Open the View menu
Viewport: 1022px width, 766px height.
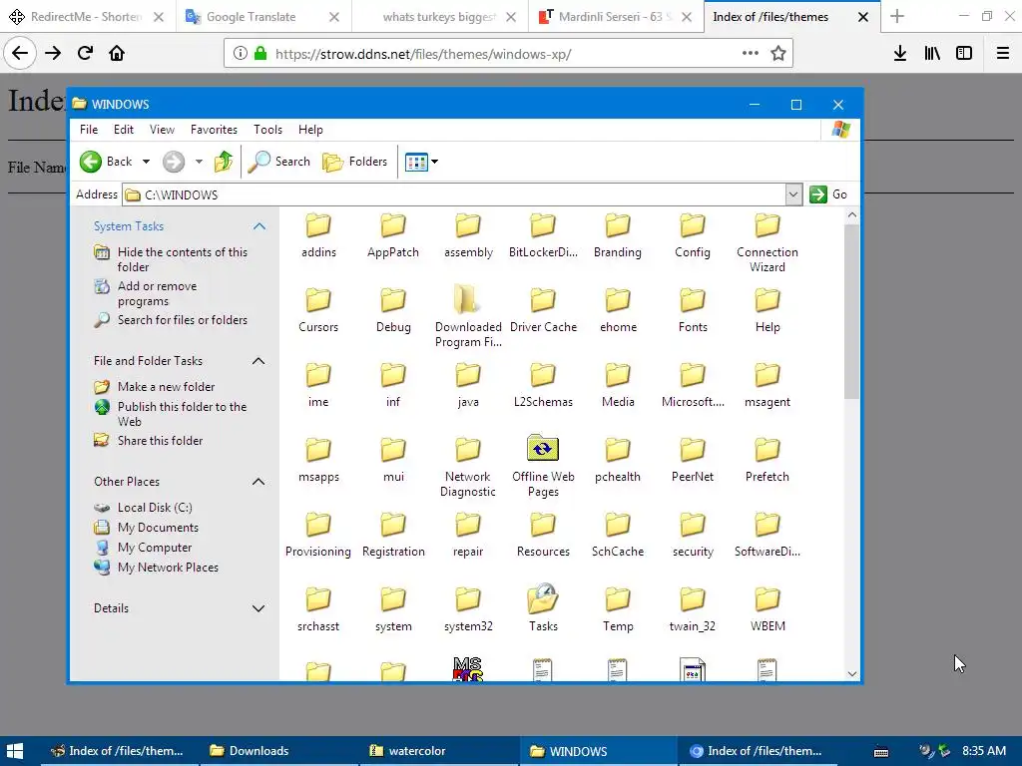point(162,130)
